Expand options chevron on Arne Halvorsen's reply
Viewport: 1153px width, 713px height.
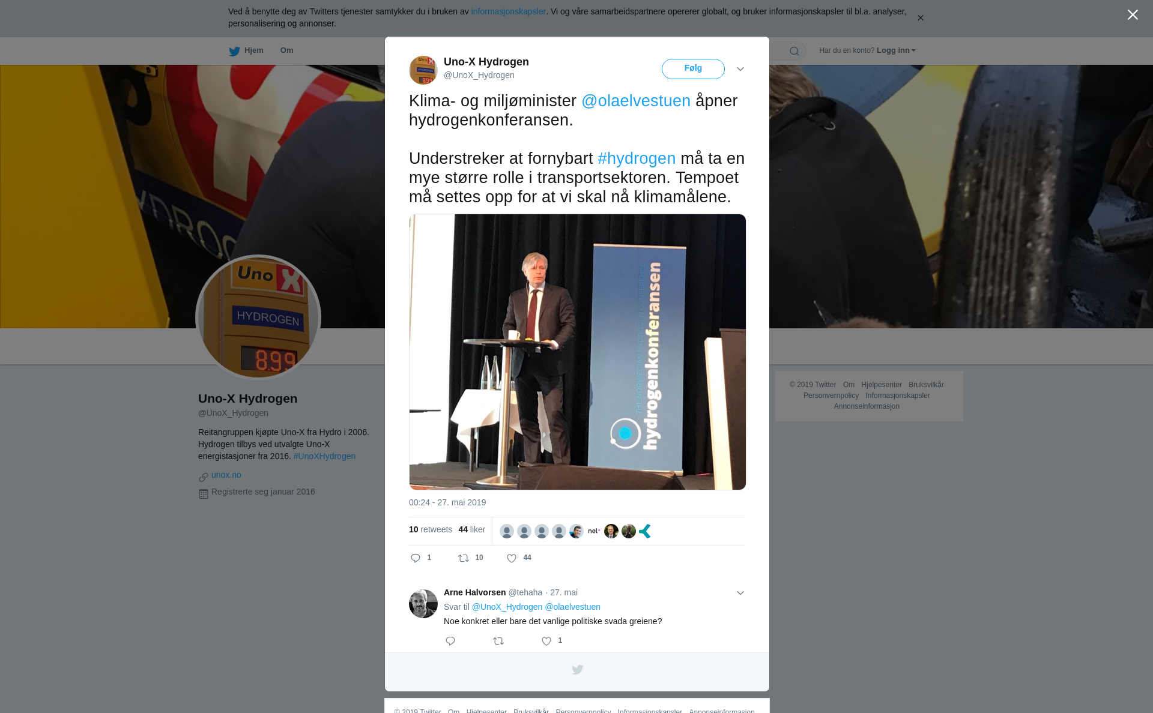pos(740,593)
